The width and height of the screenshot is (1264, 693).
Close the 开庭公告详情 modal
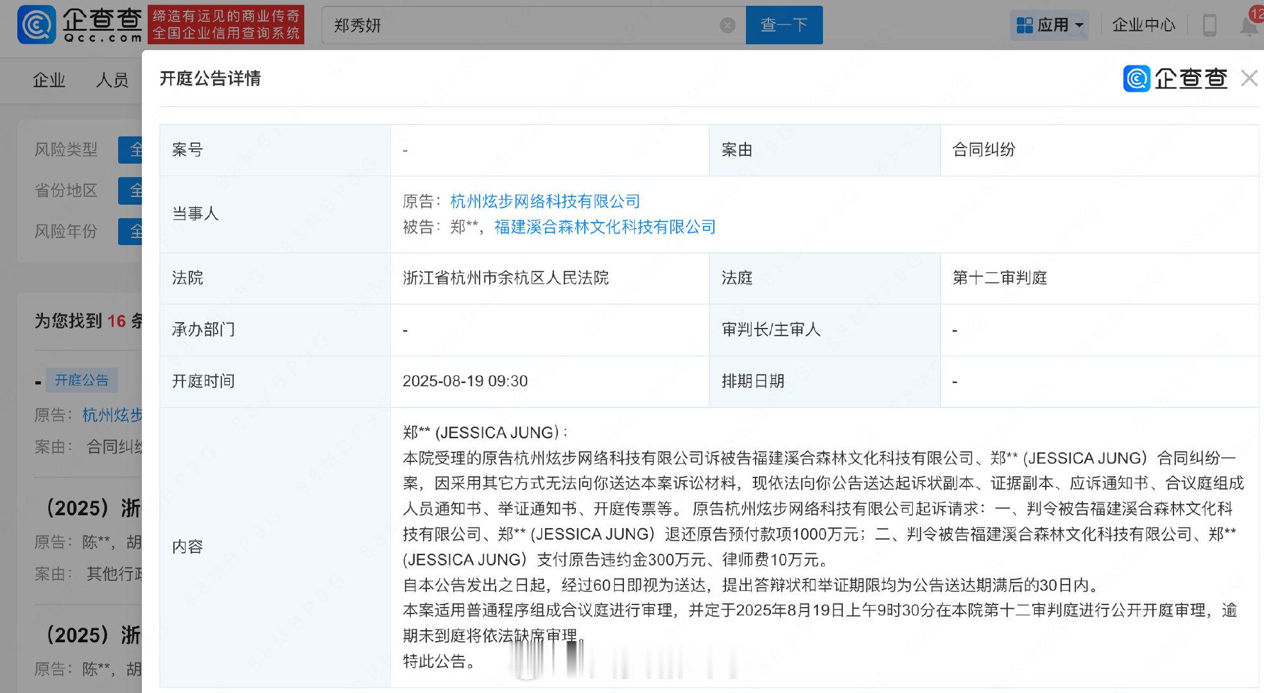[x=1249, y=78]
